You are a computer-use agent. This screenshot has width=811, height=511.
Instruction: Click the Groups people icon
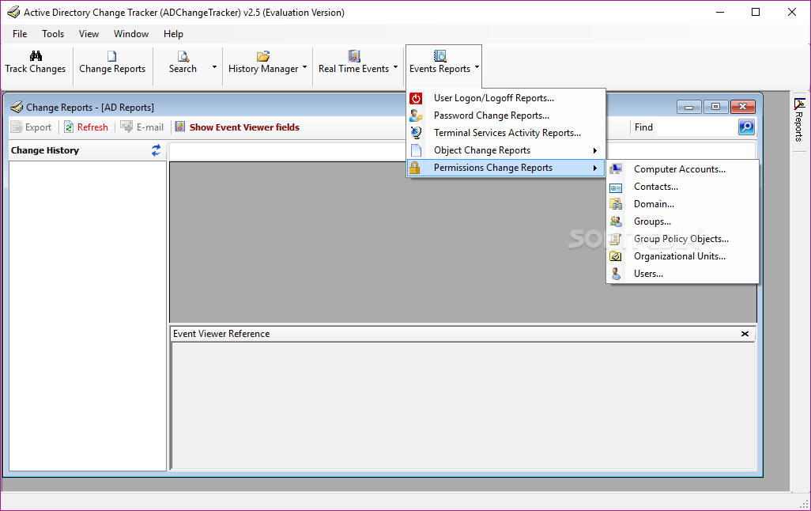tap(616, 221)
